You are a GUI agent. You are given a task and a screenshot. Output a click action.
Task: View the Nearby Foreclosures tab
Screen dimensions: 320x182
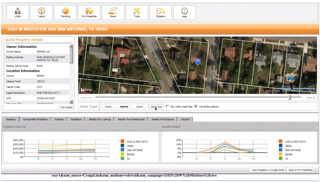coord(163,119)
